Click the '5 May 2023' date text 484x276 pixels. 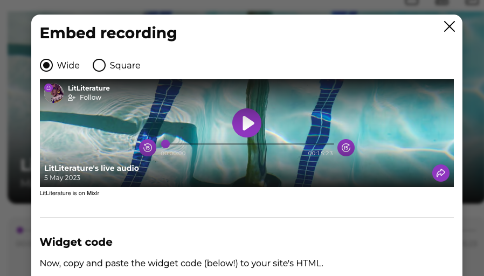62,178
